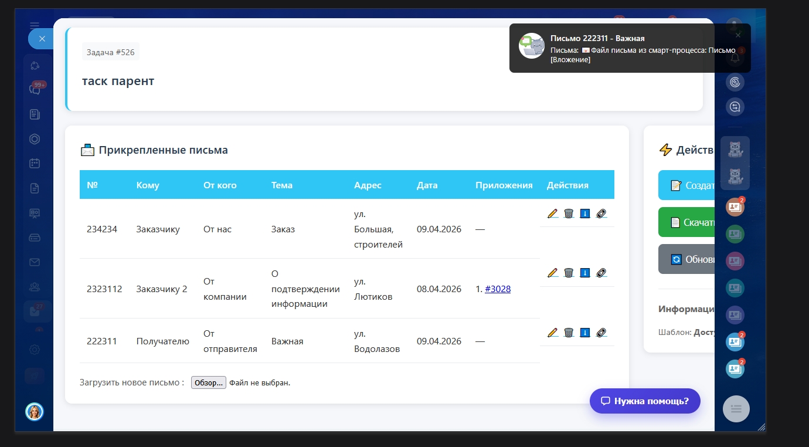Screen dimensions: 809x447
Task: Open the Нужна помощь? help chat button
Action: coord(645,401)
